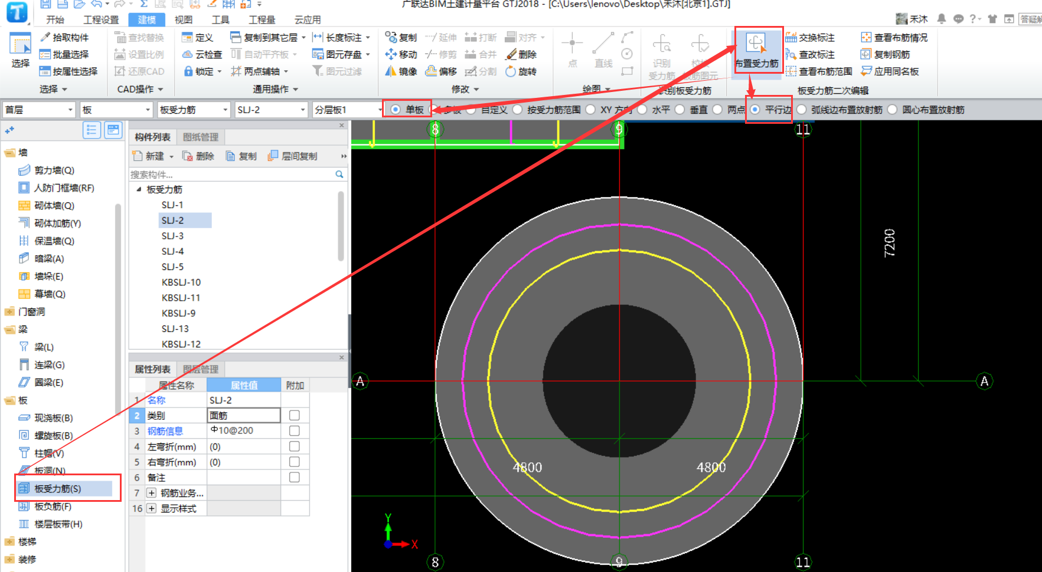Select the 弧线边布置放射筋 radio button
Screen dimensions: 1042x572
pyautogui.click(x=801, y=110)
